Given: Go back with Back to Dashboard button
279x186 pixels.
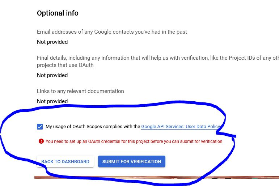Looking at the screenshot, I should [x=65, y=161].
